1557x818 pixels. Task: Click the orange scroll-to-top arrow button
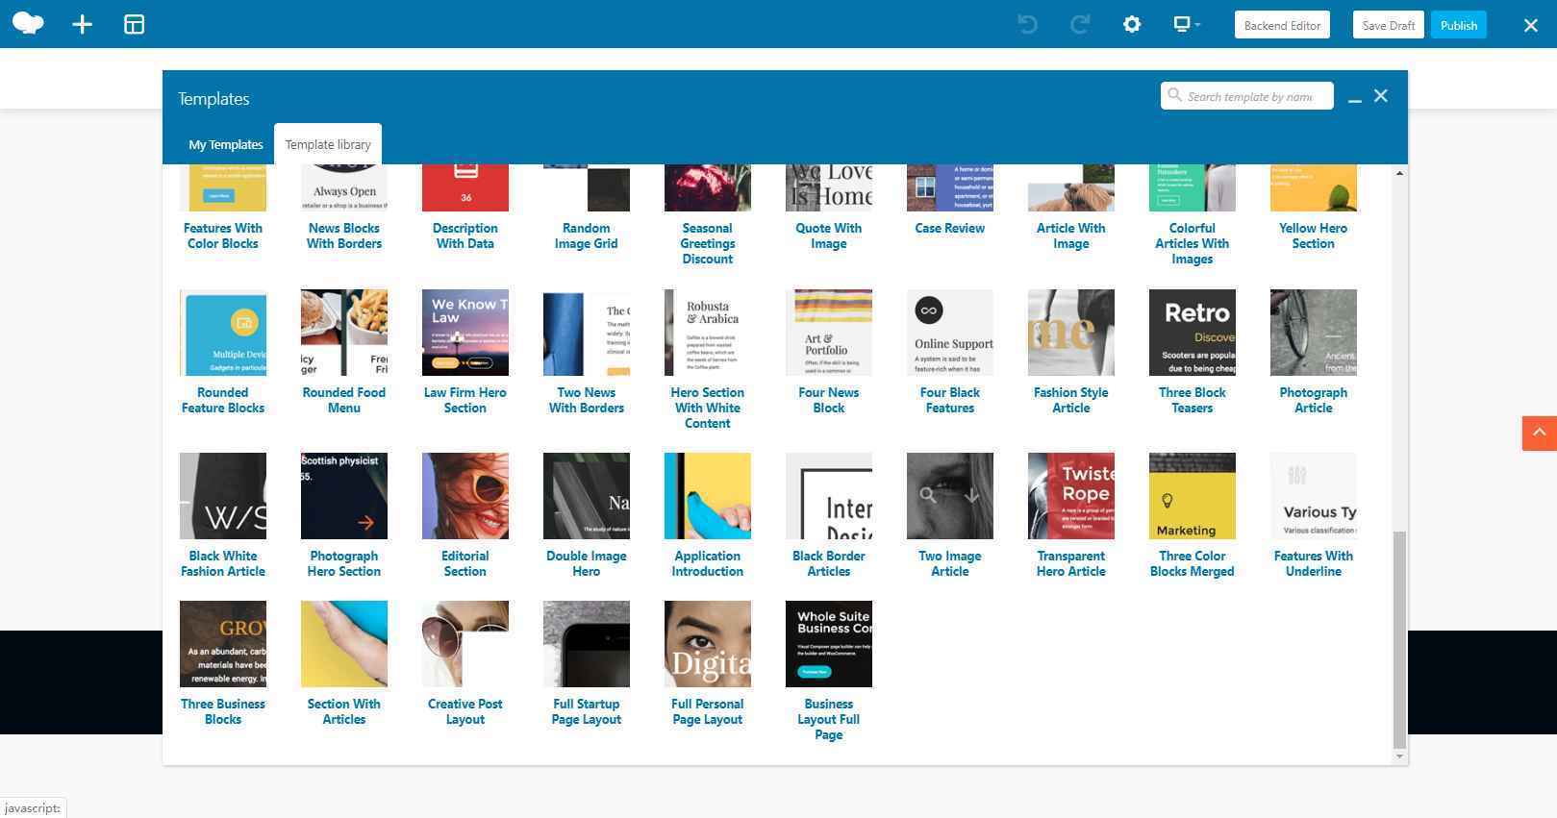coord(1539,433)
